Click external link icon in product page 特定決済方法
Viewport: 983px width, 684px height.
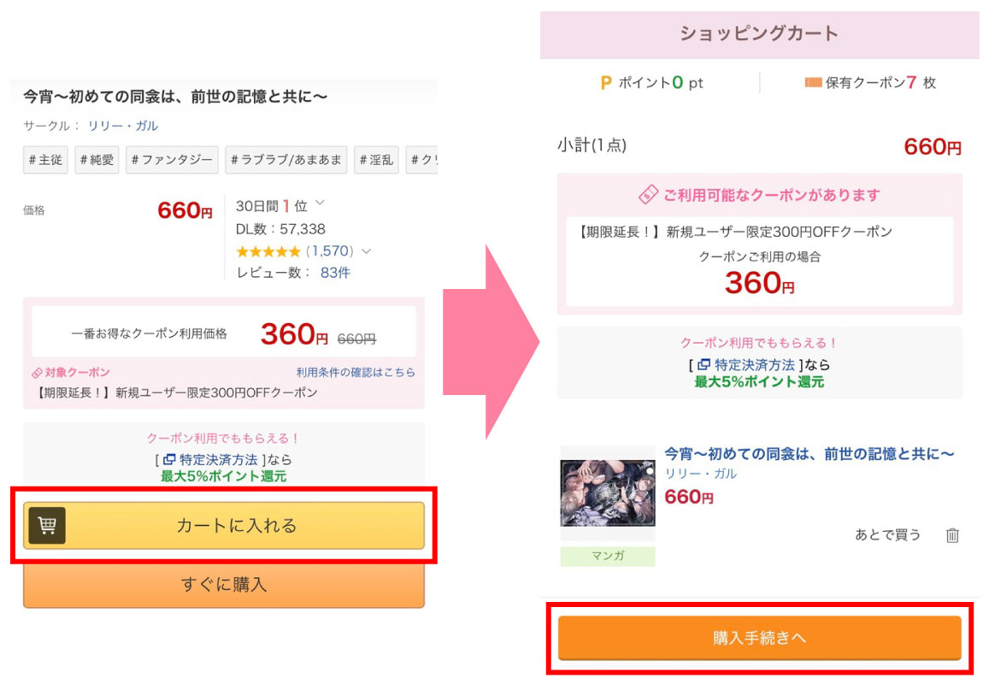click(168, 460)
